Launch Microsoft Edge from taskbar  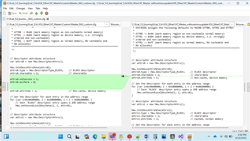point(95,137)
